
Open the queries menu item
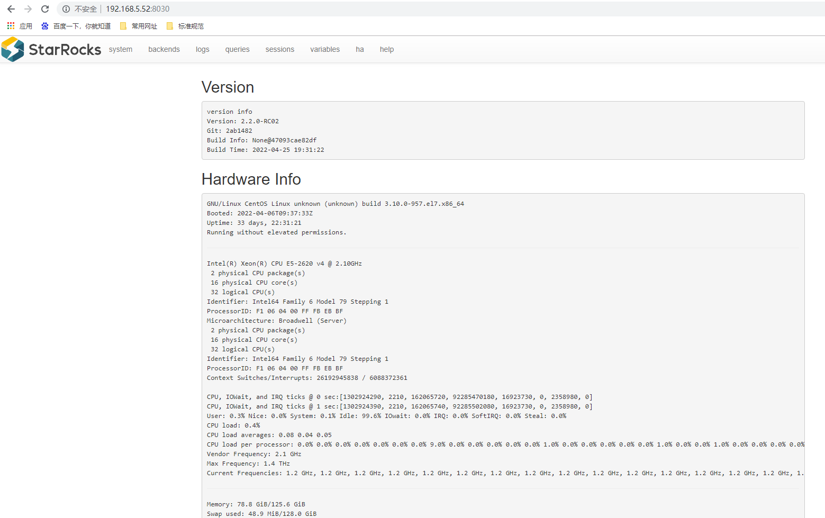[237, 49]
